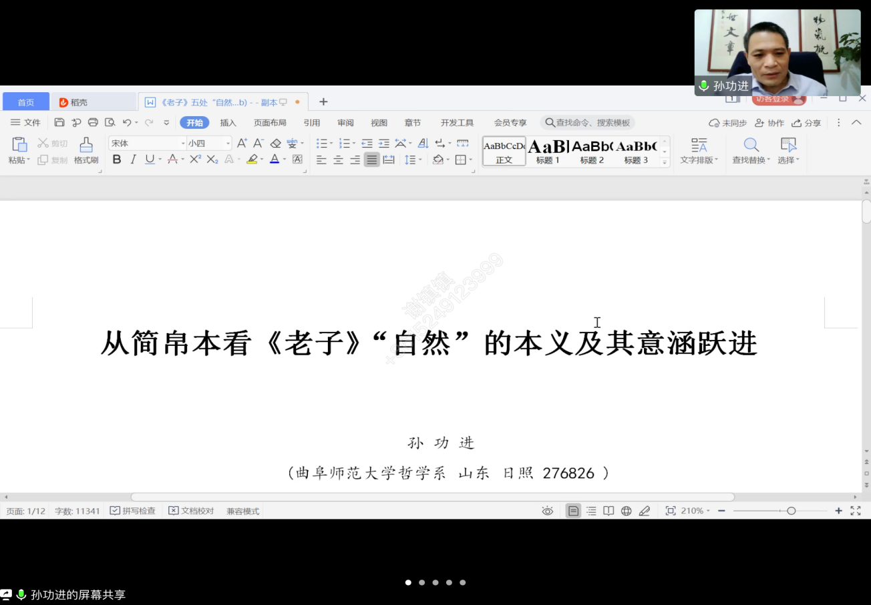The width and height of the screenshot is (871, 605).
Task: Click the 分享 (Share) button
Action: [x=807, y=123]
